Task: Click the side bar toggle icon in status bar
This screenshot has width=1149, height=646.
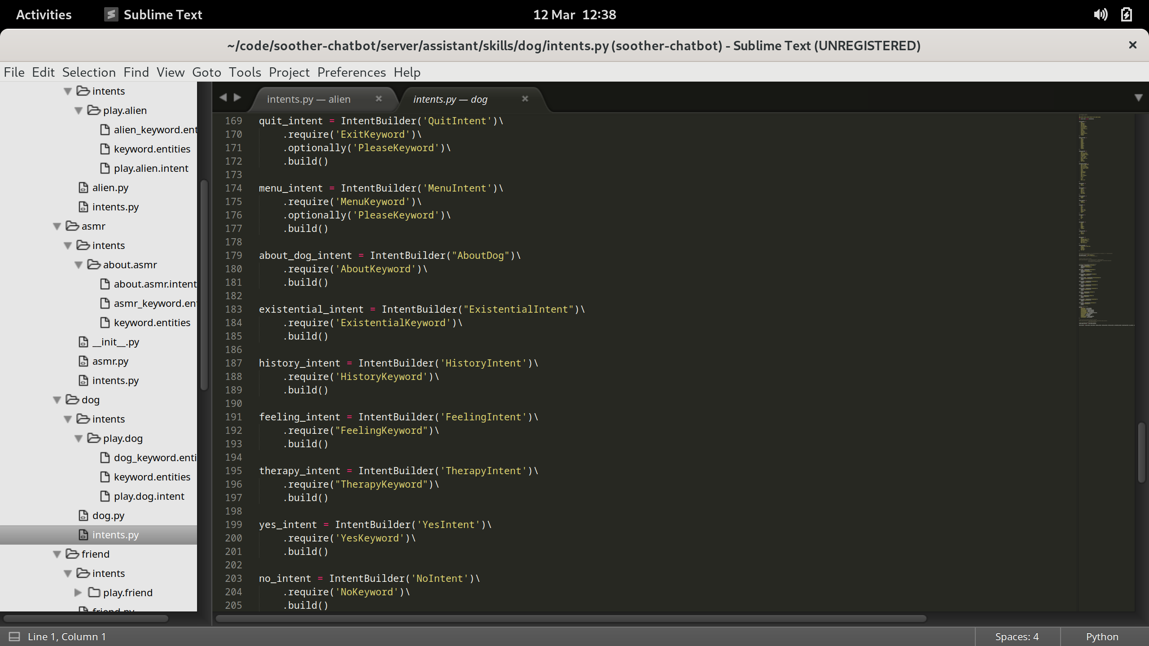Action: point(14,636)
